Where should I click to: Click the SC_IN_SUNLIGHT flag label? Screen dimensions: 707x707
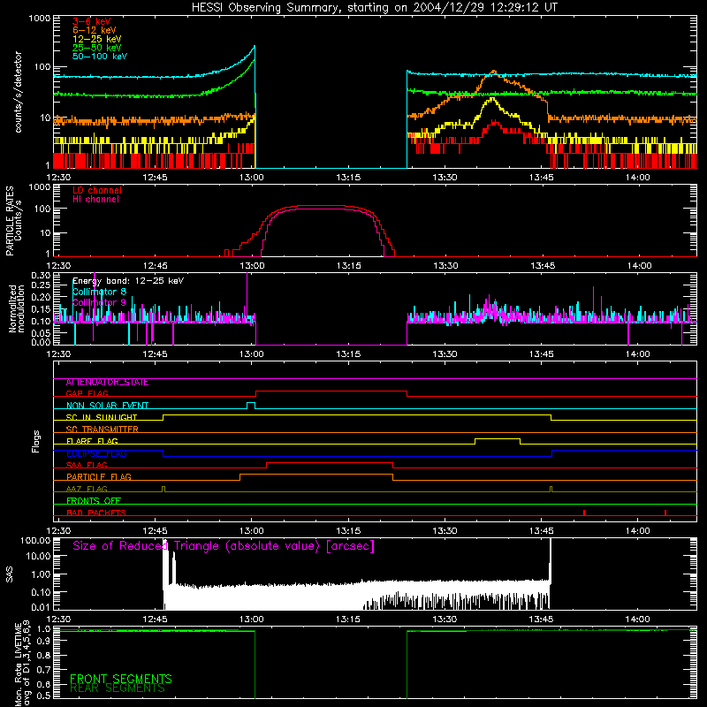tap(102, 417)
